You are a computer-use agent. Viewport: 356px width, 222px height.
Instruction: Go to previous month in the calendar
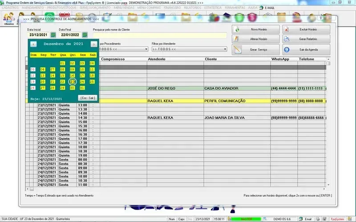(34, 44)
